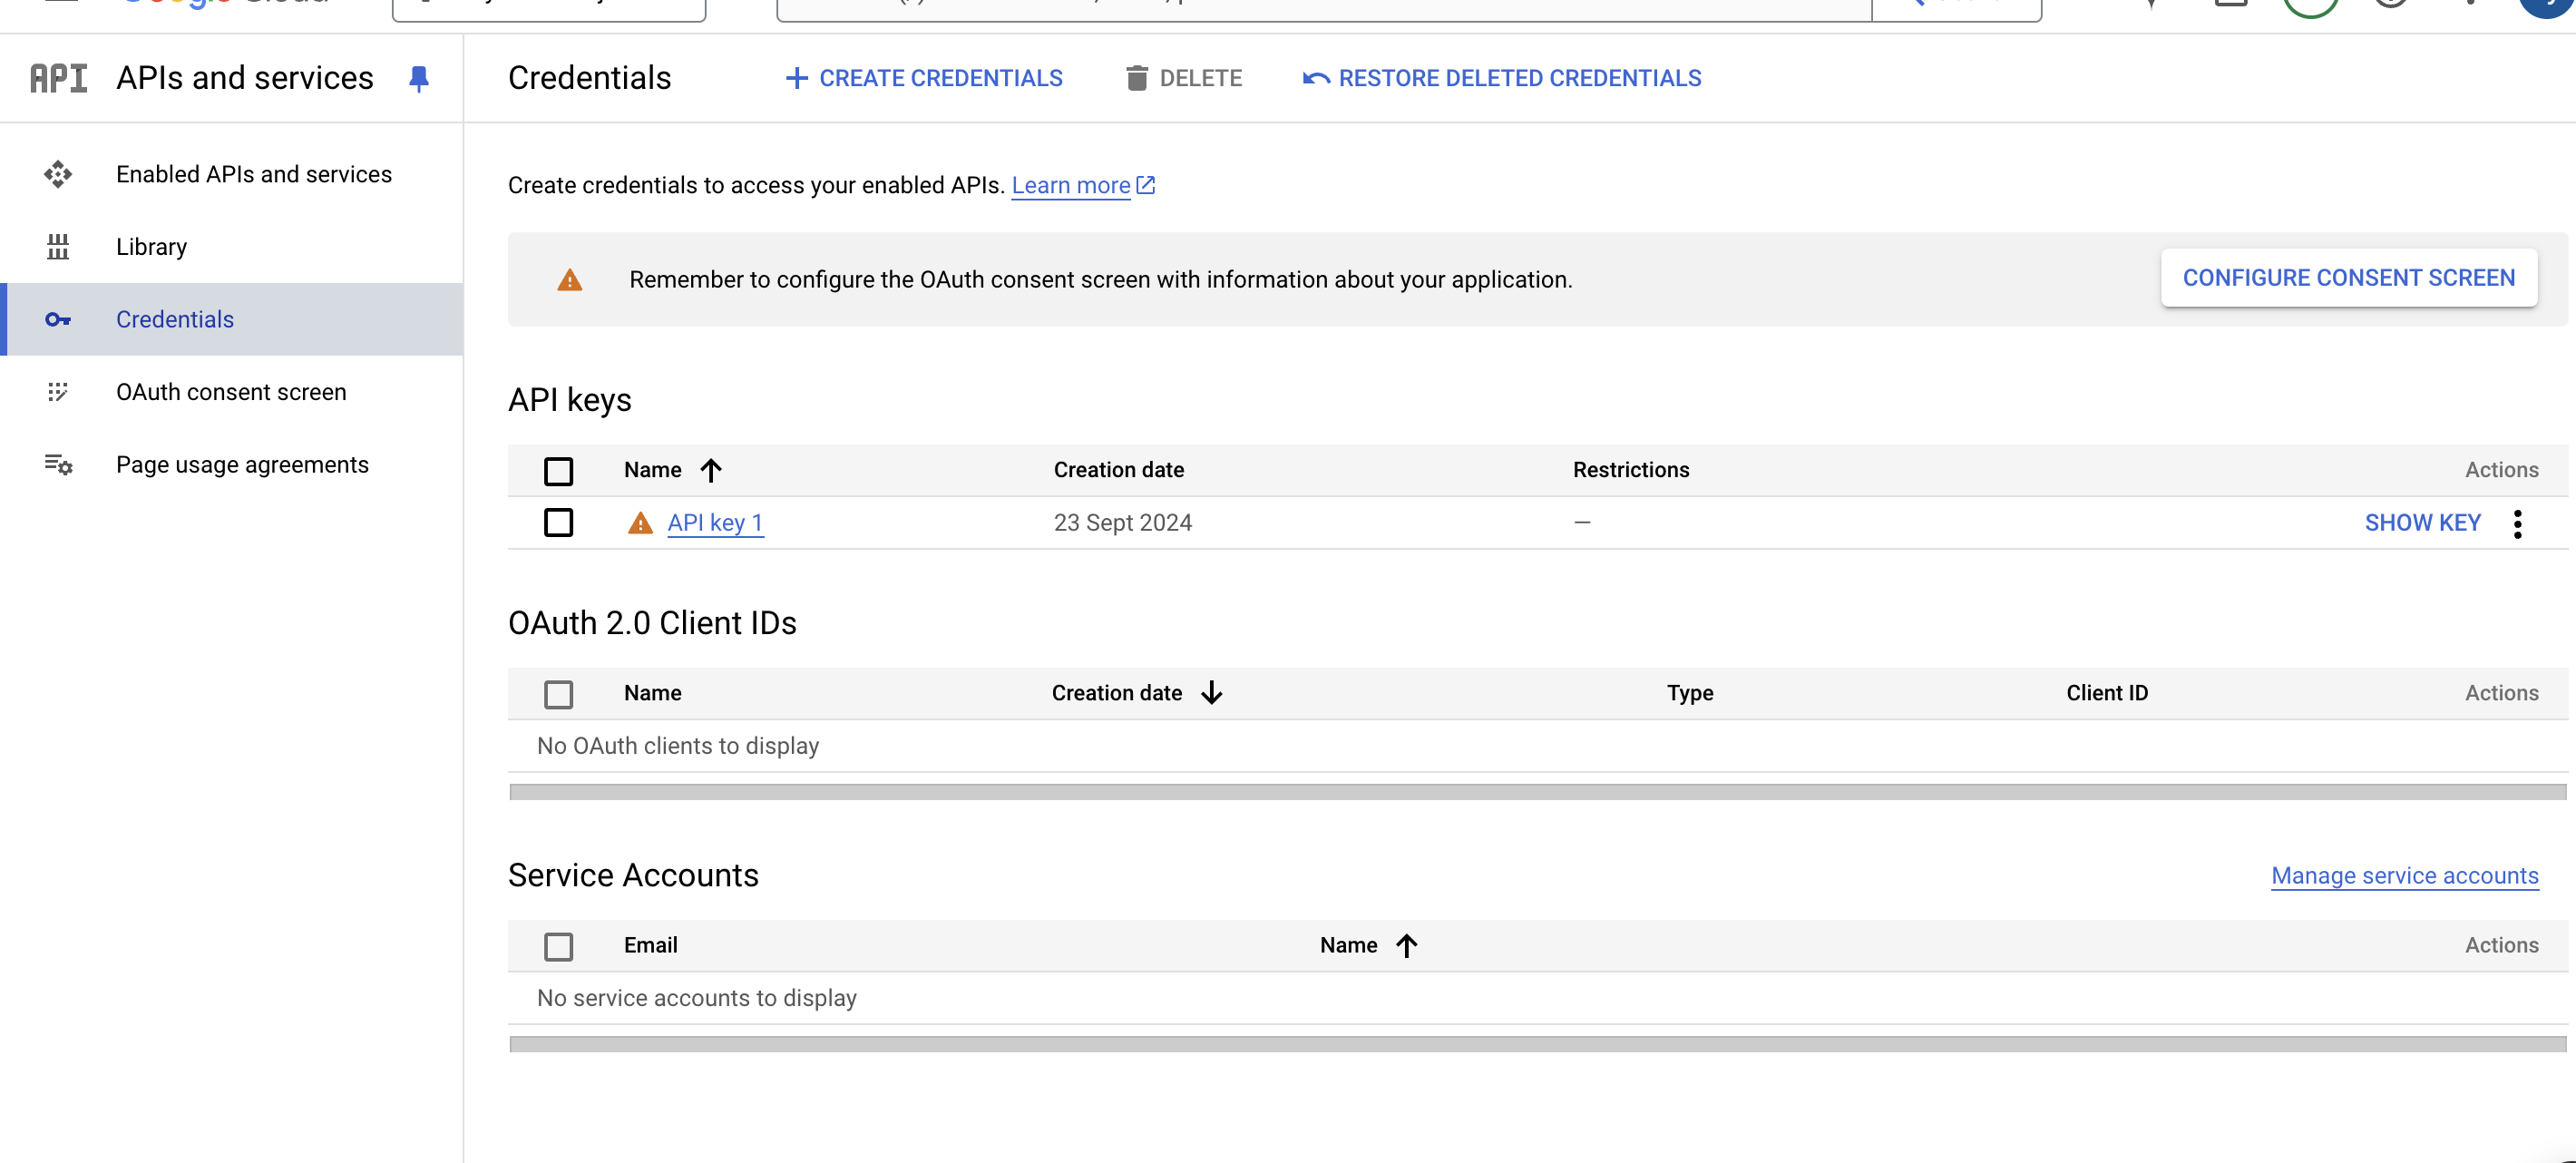Viewport: 2576px width, 1163px height.
Task: Open the Learn more link
Action: coord(1071,185)
